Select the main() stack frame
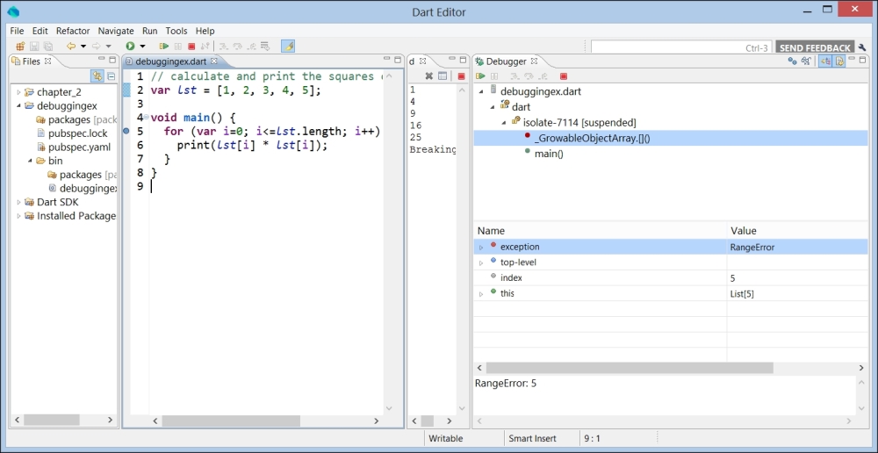The height and width of the screenshot is (453, 878). (549, 154)
